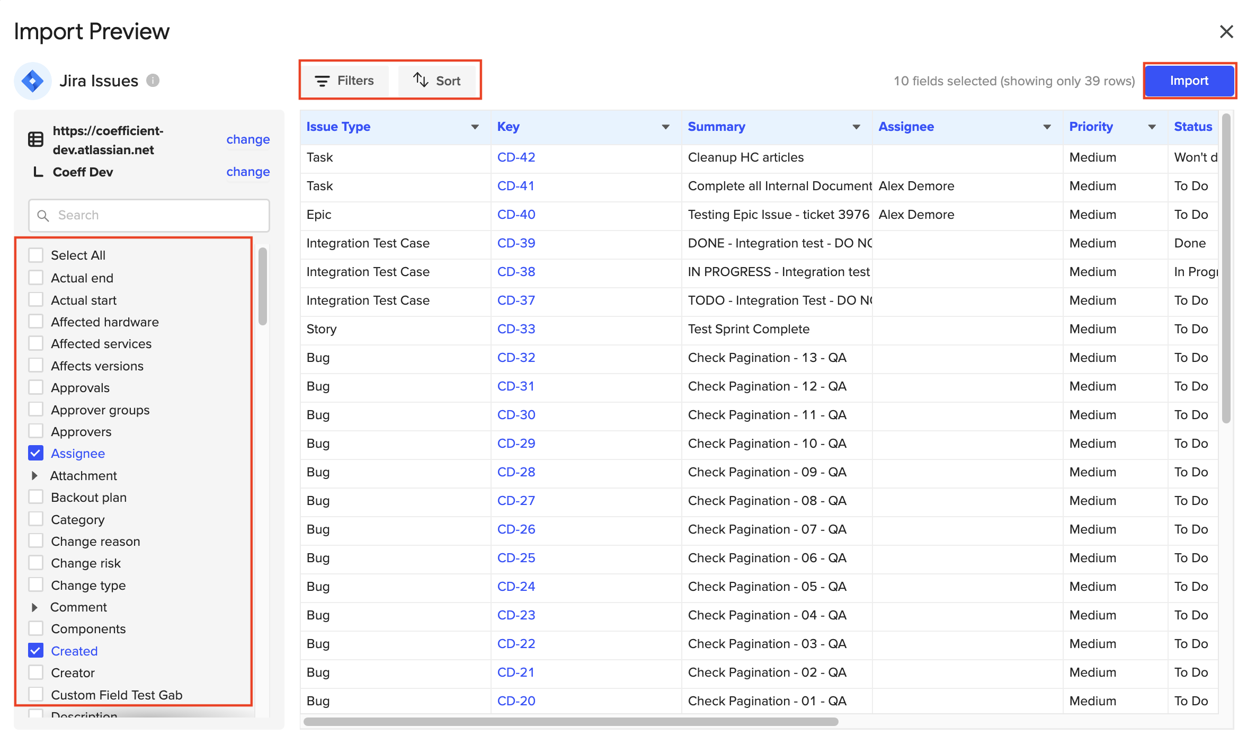The height and width of the screenshot is (744, 1247).
Task: Check the Change risk checkbox
Action: point(35,563)
